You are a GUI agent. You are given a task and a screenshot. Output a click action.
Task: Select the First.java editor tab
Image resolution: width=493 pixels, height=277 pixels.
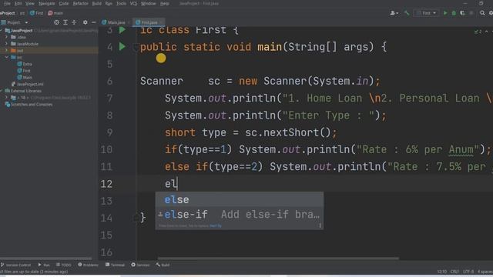tap(149, 22)
